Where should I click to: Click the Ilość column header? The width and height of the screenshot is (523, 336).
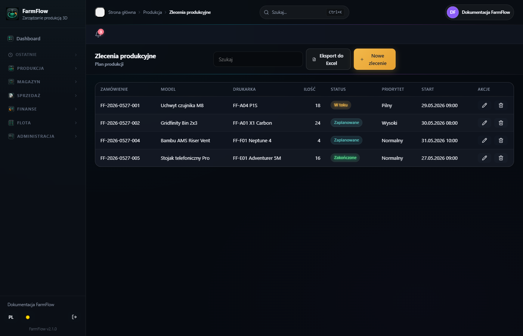click(309, 89)
